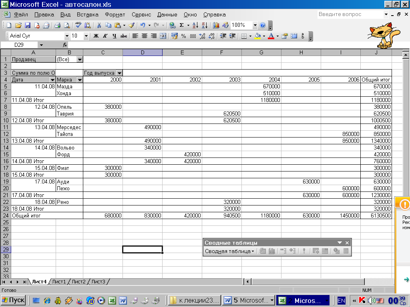Center text horizontally
Viewport: 410px width, 307px height.
144,36
